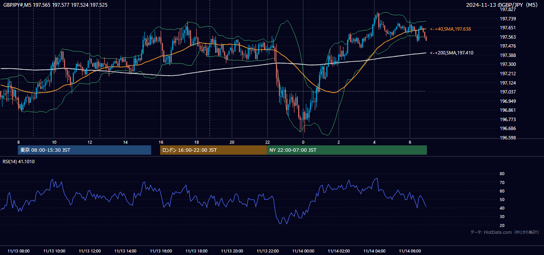Viewport: 544px width, 255px height.
Task: Click the 11/13 10:00 time label
Action: pyautogui.click(x=54, y=251)
